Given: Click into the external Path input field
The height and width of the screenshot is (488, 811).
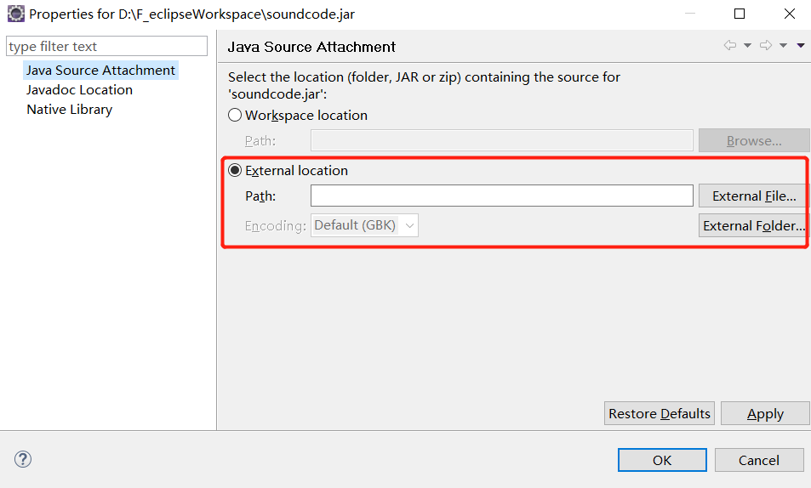Looking at the screenshot, I should click(502, 196).
